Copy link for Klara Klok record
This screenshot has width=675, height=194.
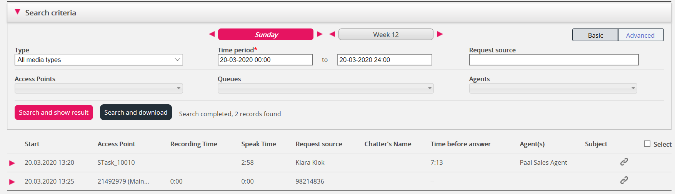click(624, 162)
